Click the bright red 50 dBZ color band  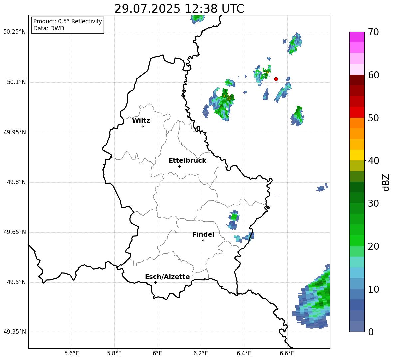click(357, 112)
